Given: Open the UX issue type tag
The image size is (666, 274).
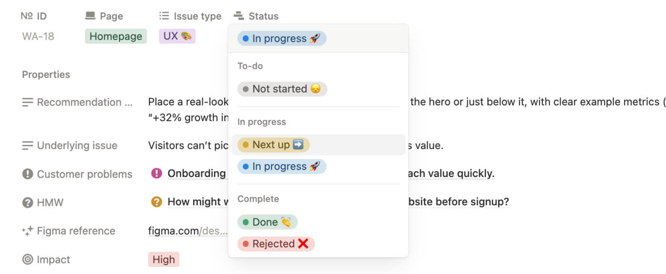Looking at the screenshot, I should (x=177, y=36).
